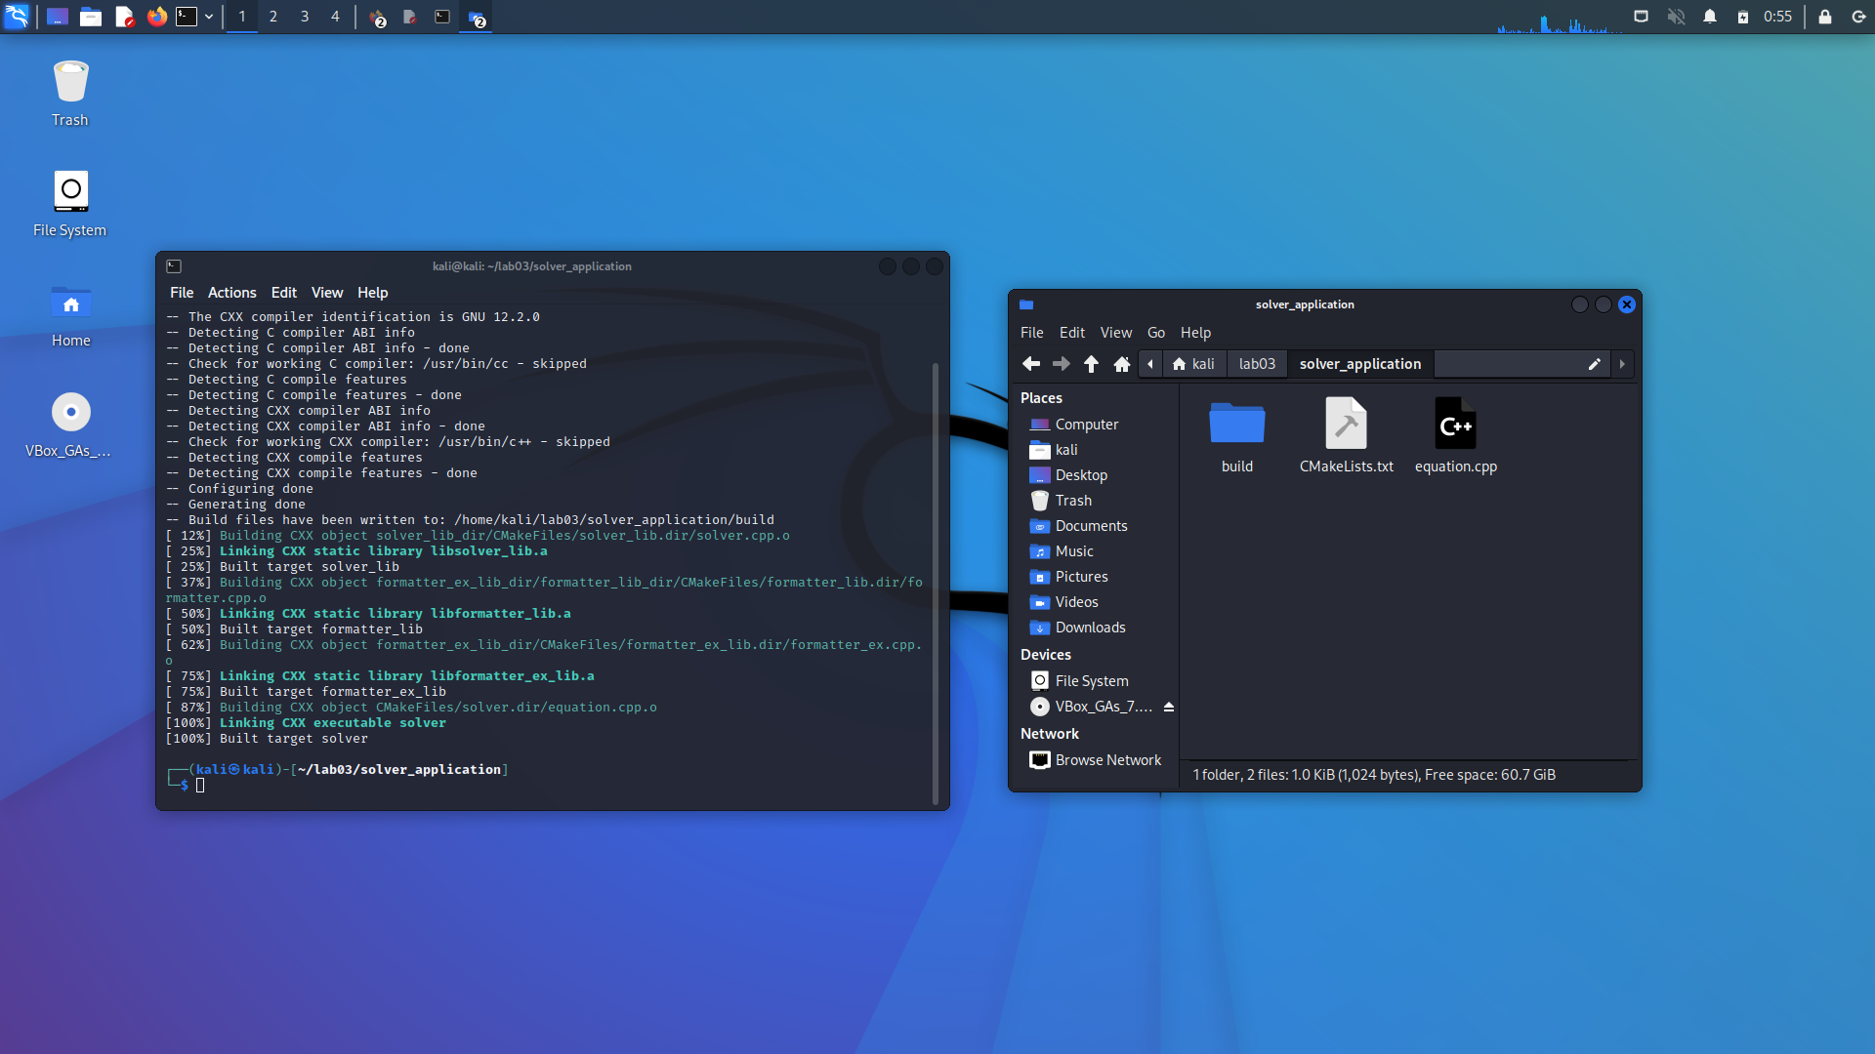Open the Firefox browser from the taskbar
This screenshot has width=1875, height=1054.
[157, 17]
